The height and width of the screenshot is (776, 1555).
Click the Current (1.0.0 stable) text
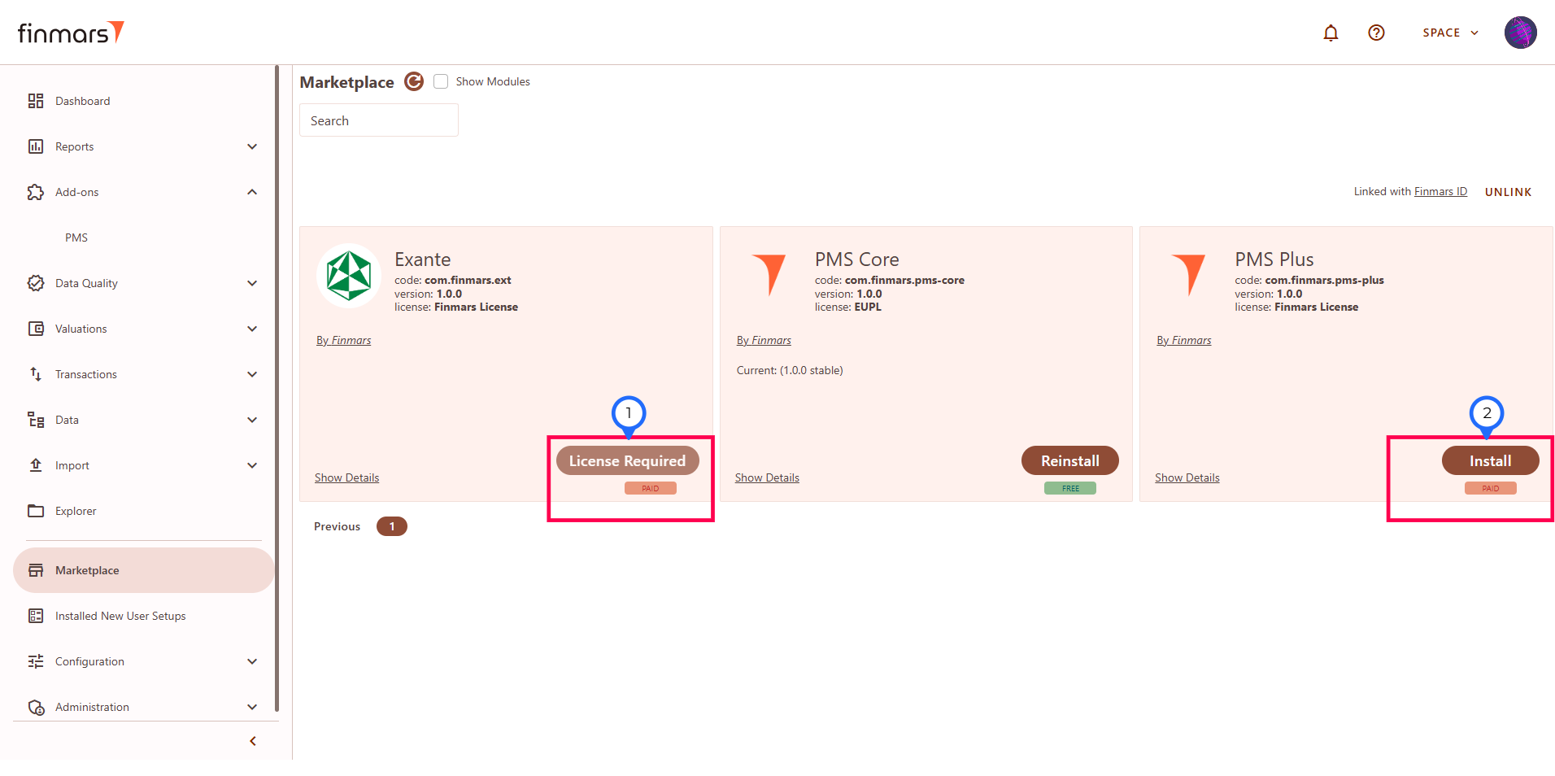click(x=789, y=370)
